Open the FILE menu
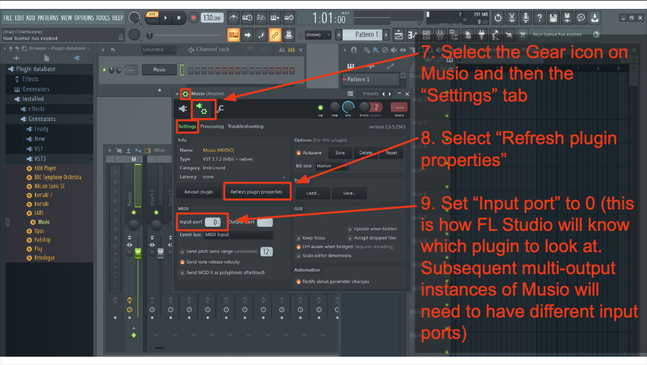Image resolution: width=647 pixels, height=365 pixels. click(x=8, y=18)
